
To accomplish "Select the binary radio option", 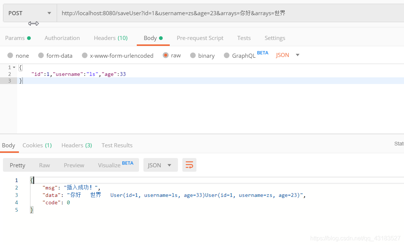I will (x=193, y=56).
